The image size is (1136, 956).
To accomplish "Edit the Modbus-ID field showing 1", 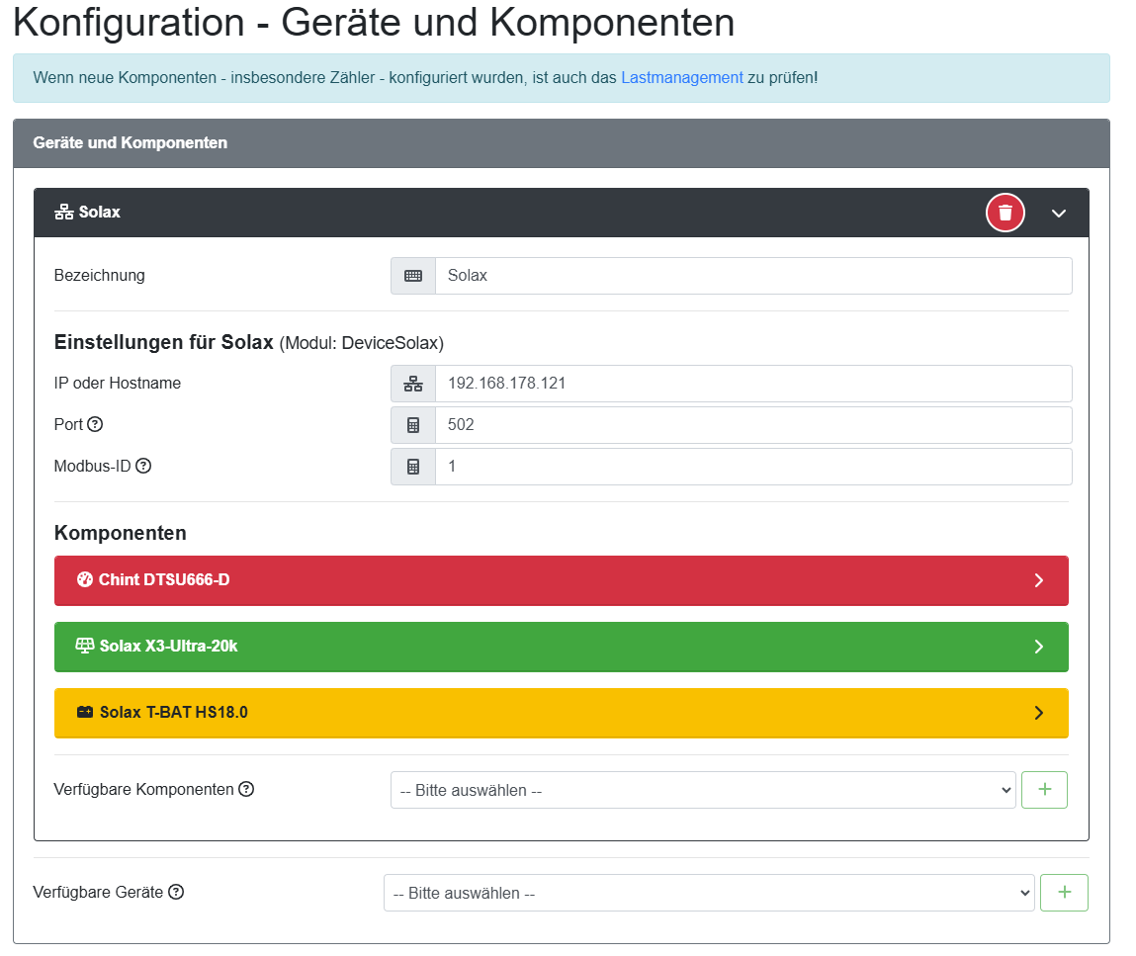I will 753,467.
